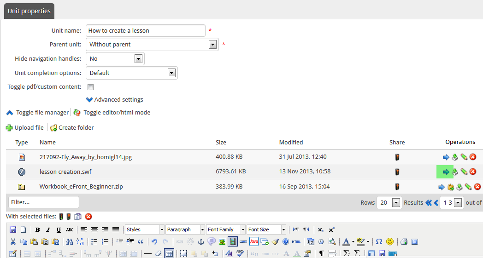Click the save icon in editor toolbar

pos(13,229)
